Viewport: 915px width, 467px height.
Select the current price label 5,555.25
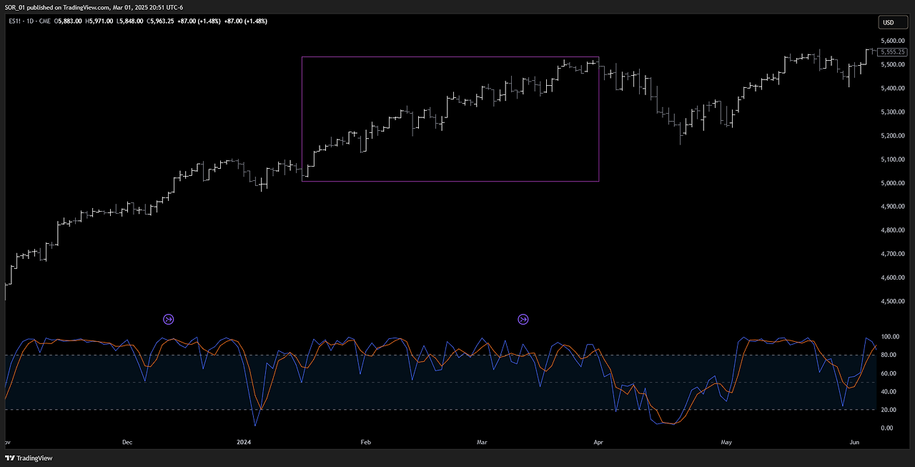(x=894, y=51)
